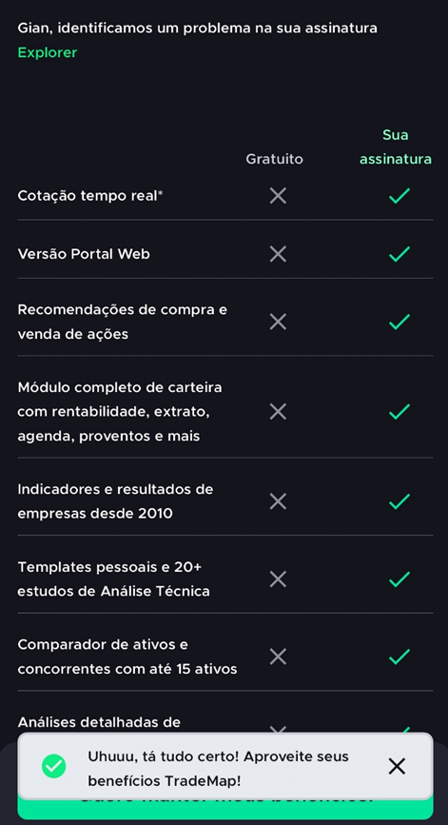The height and width of the screenshot is (825, 448).
Task: Tap the subscription problem heading text
Action: click(197, 28)
